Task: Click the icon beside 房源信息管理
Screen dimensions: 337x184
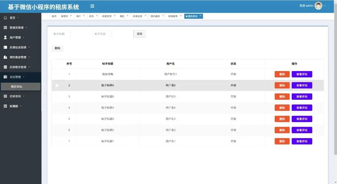Action: pos(5,47)
